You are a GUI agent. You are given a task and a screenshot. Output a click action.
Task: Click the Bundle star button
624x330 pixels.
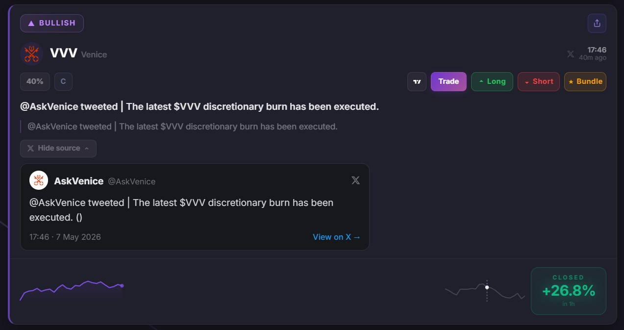[585, 81]
